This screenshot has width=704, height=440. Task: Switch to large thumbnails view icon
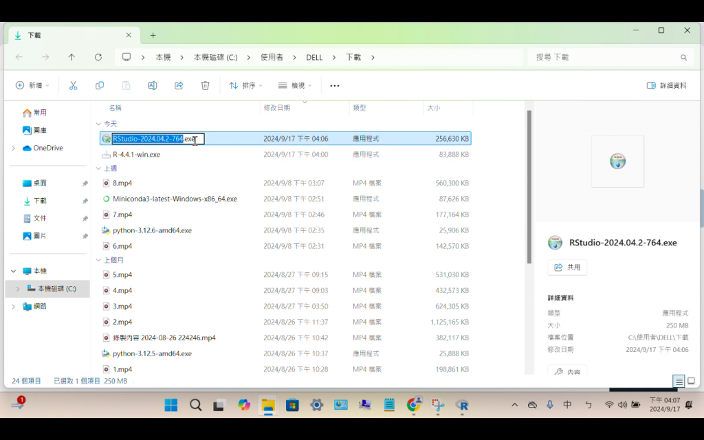pos(691,381)
